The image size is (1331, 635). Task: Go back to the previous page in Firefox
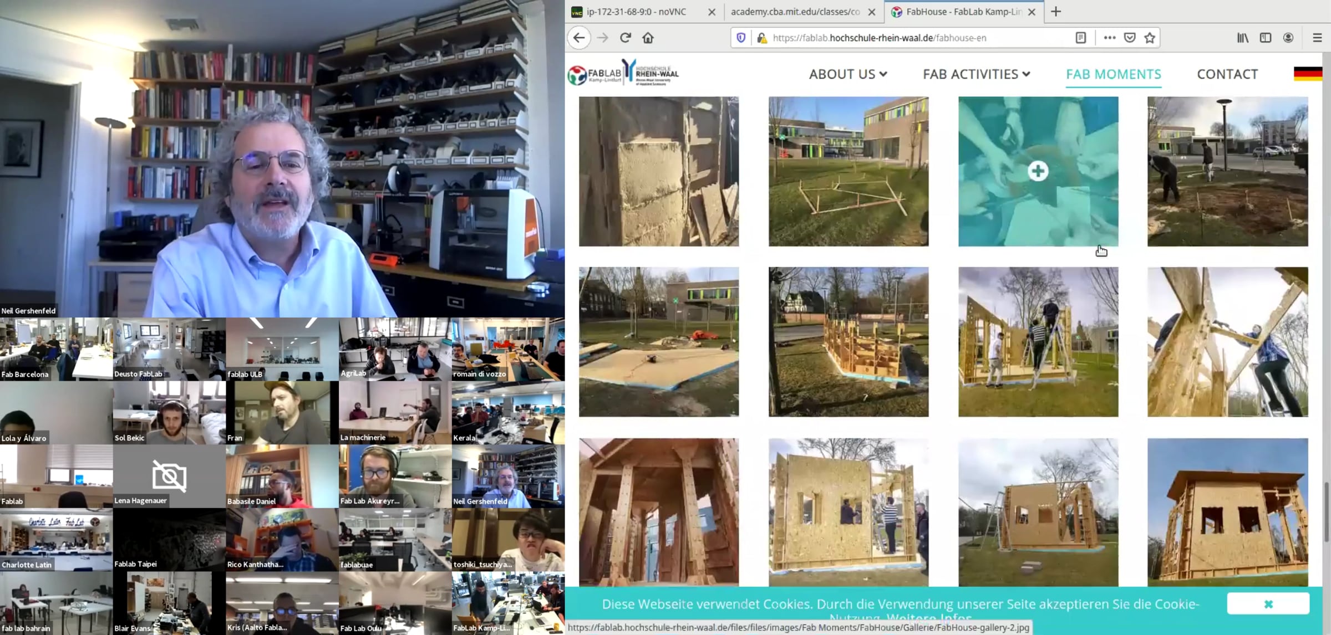point(579,38)
